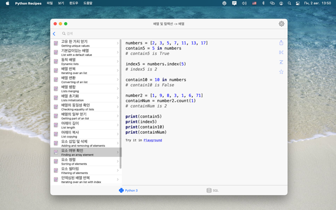This screenshot has width=336, height=210.
Task: Click icon beside 'Lists merging'
Action: click(56, 89)
